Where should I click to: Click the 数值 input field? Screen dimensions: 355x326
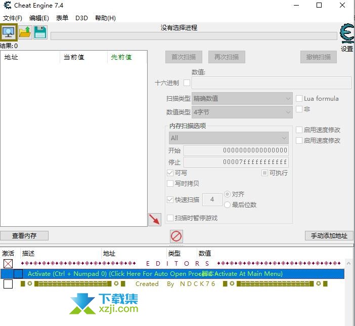(272, 83)
